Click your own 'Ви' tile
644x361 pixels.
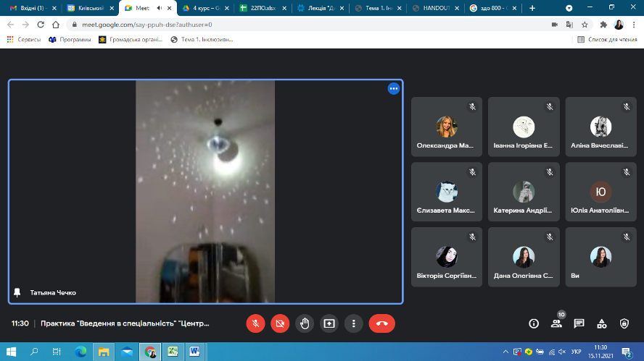(601, 257)
